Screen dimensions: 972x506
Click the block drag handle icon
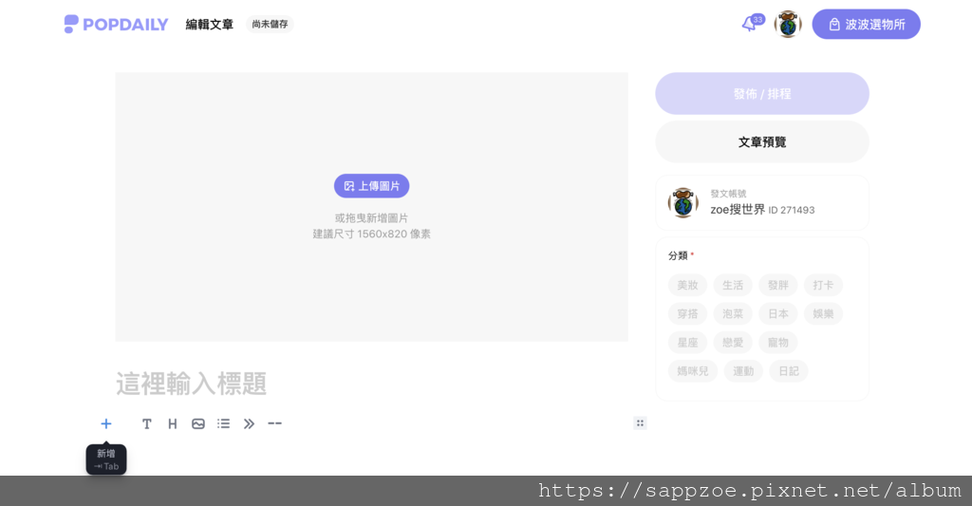coord(641,423)
